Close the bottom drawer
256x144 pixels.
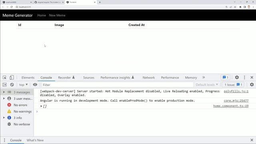click(x=252, y=140)
